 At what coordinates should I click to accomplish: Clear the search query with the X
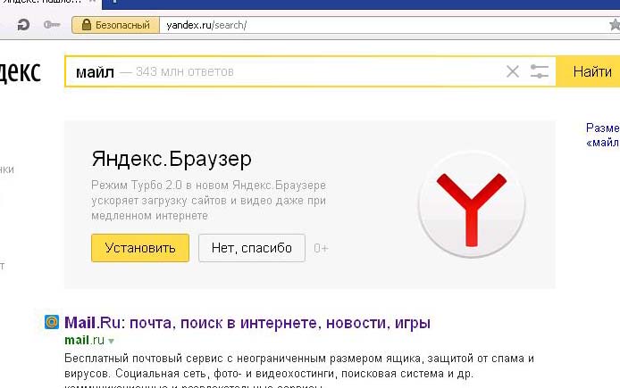[513, 71]
